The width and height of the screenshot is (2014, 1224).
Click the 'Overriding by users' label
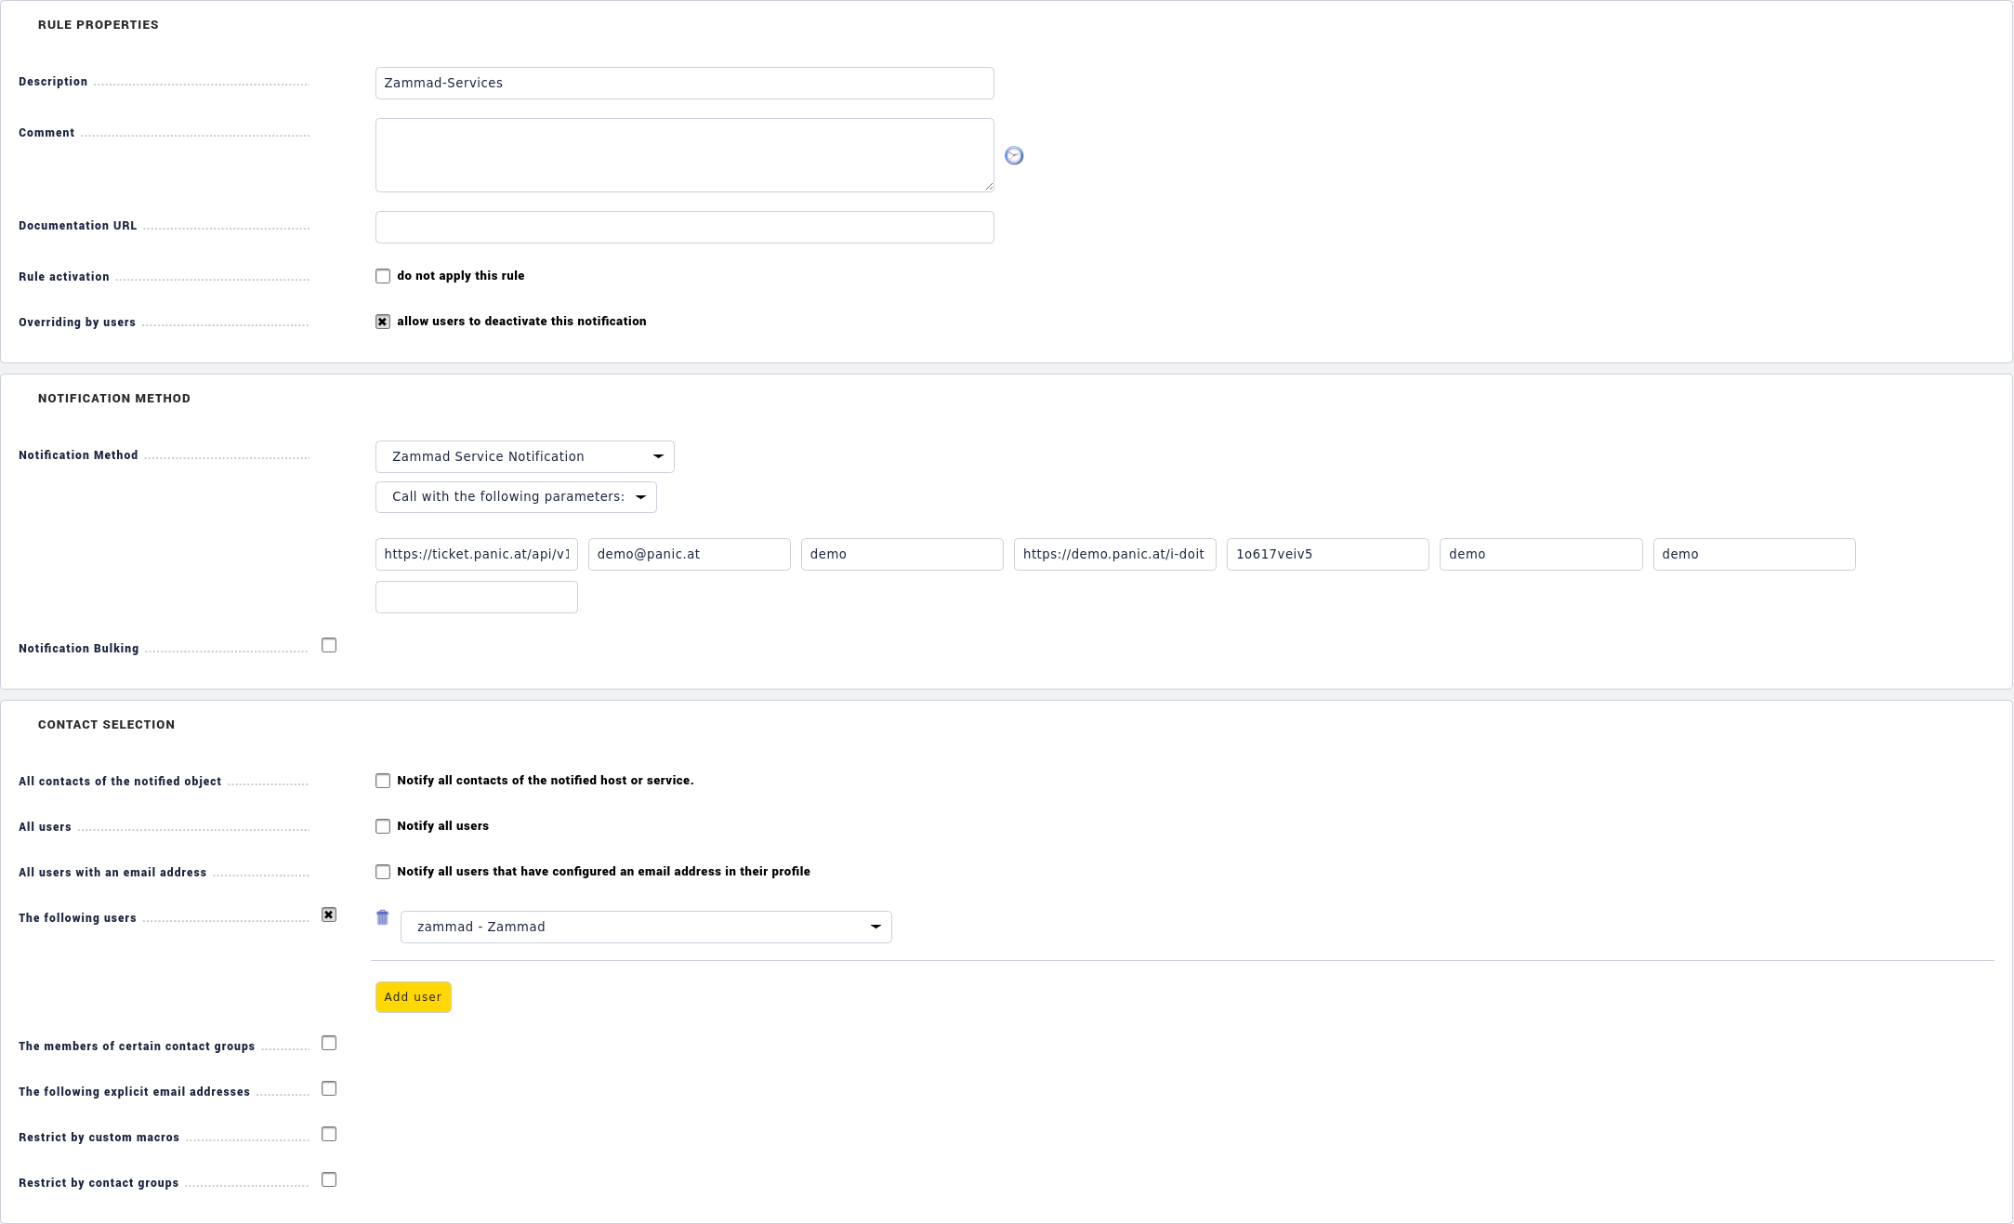click(77, 322)
